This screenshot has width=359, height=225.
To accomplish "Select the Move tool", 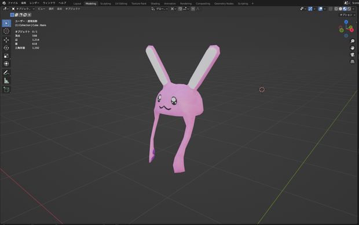I will pos(6,40).
